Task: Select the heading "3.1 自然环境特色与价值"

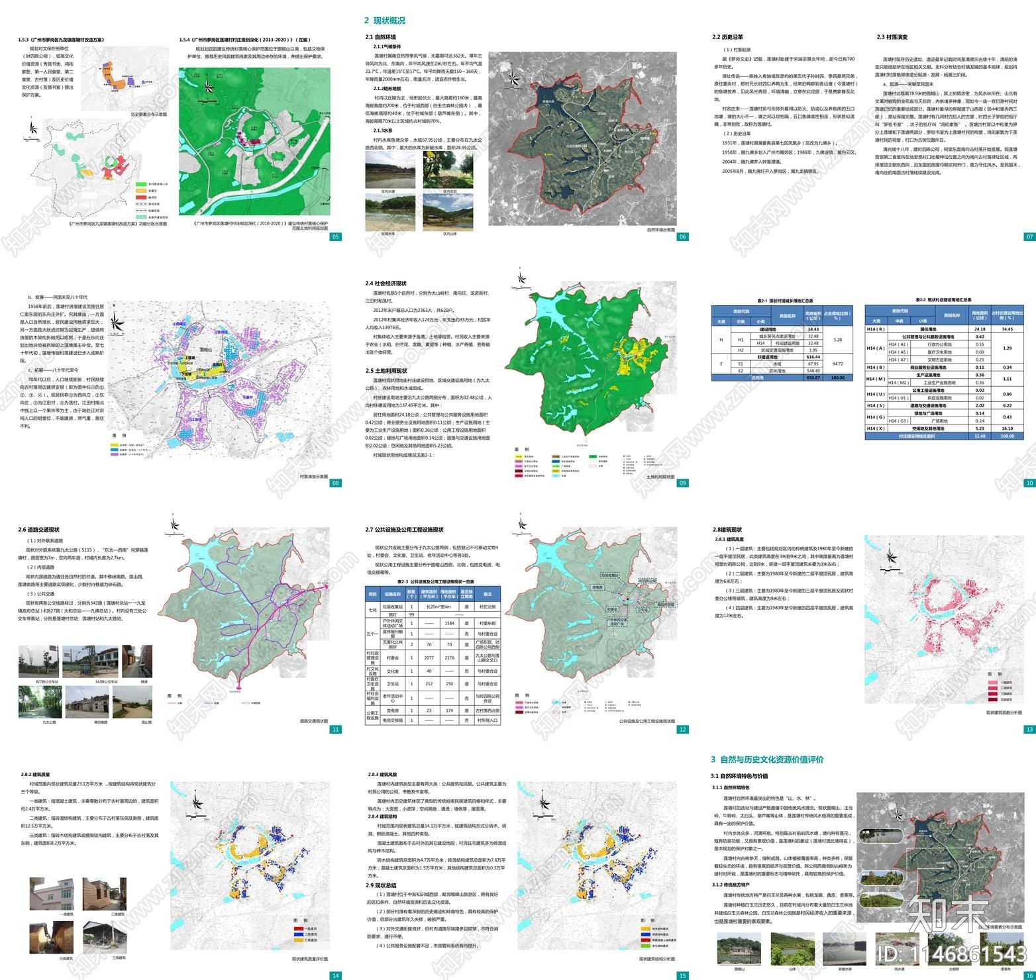Action: [x=739, y=776]
